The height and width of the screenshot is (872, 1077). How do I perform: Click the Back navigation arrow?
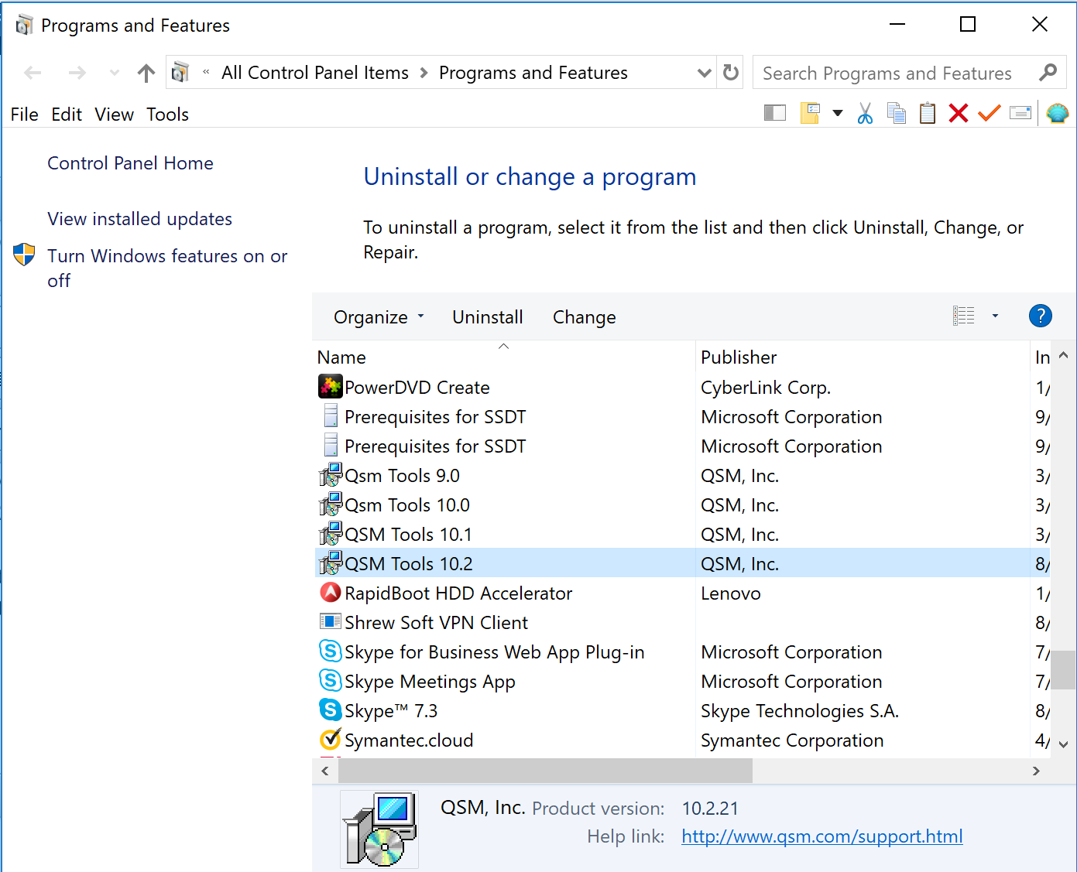coord(33,73)
